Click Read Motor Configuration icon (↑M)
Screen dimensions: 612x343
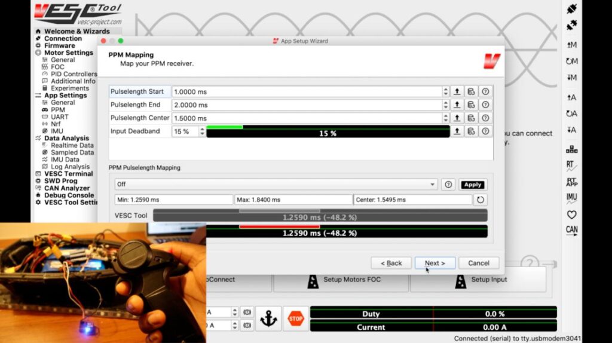572,45
